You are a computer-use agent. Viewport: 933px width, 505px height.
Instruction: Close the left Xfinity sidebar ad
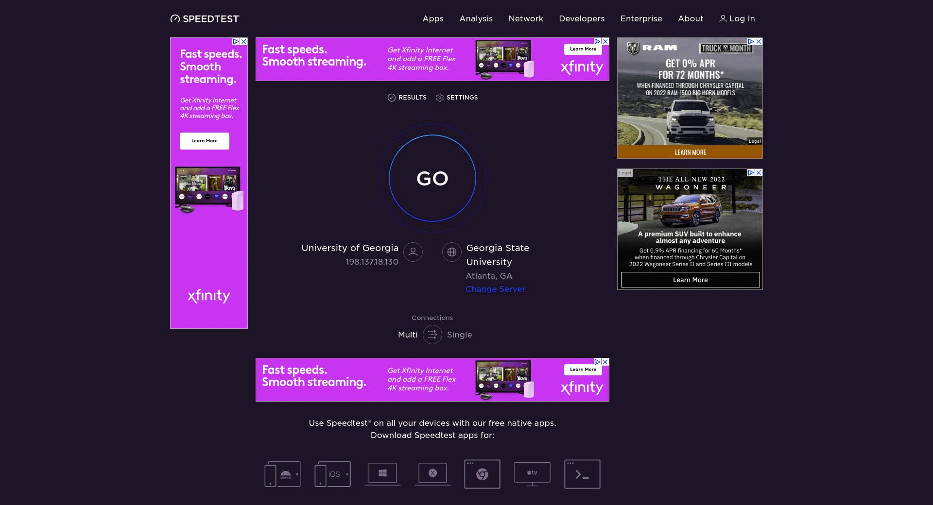point(244,41)
